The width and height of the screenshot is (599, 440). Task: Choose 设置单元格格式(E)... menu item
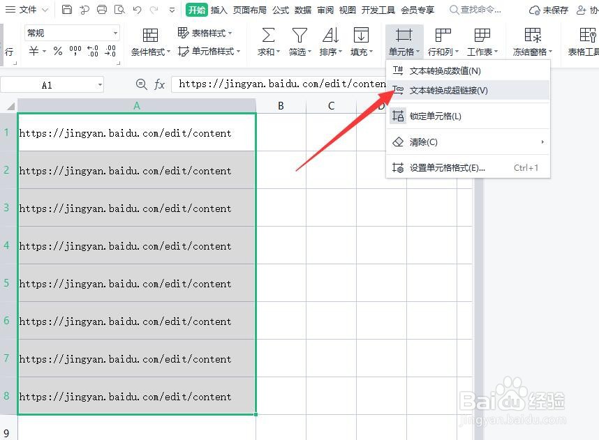click(468, 168)
